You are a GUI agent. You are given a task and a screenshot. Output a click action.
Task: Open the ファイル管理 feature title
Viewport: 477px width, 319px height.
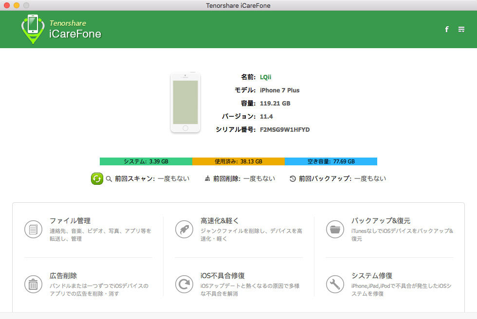70,221
